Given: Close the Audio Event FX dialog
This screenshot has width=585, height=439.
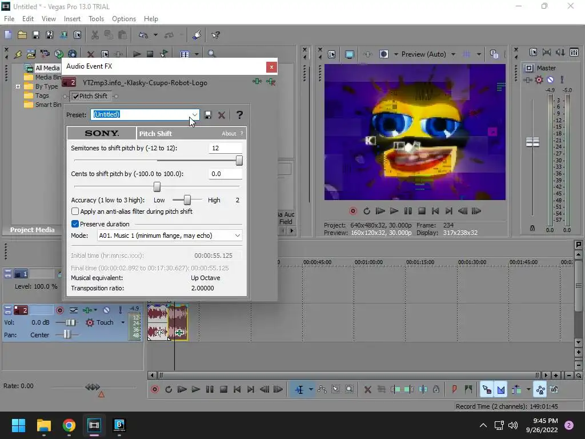Looking at the screenshot, I should tap(271, 67).
